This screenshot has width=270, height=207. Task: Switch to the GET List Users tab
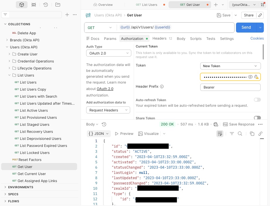pyautogui.click(x=147, y=5)
